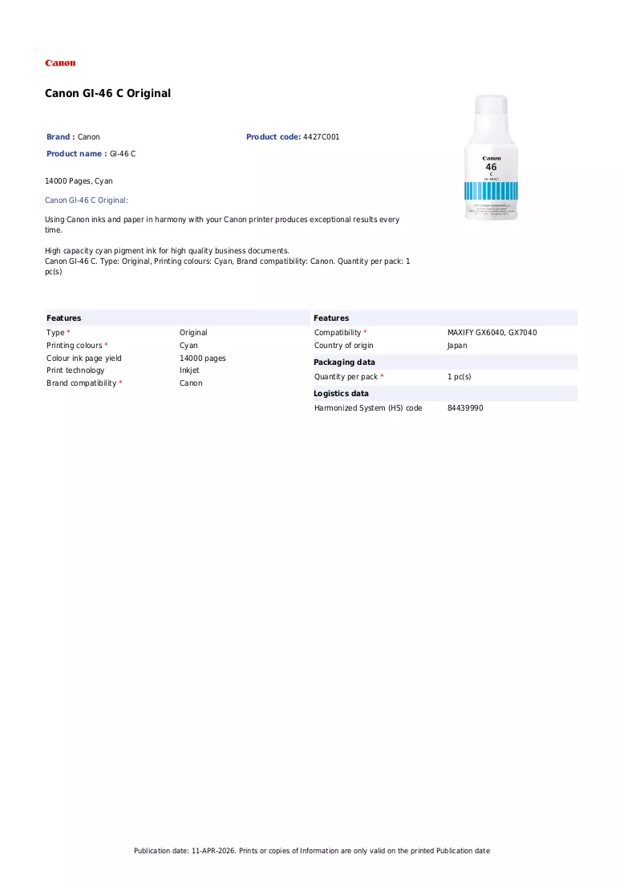The image size is (624, 883).
Task: Click the Canon logo at top
Action: pyautogui.click(x=60, y=63)
